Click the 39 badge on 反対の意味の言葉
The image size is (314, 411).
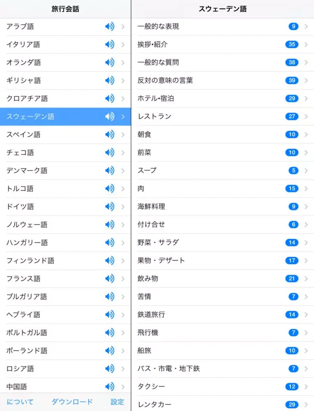(x=292, y=81)
